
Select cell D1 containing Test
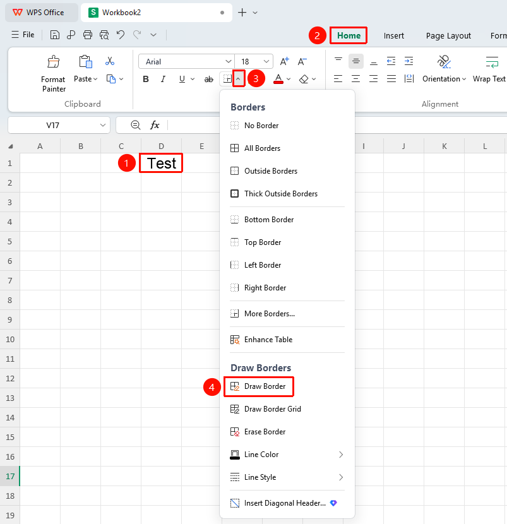tap(161, 163)
